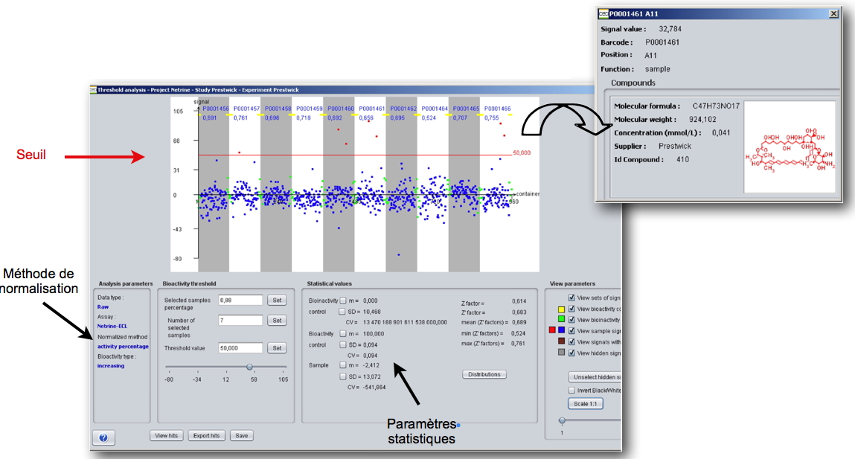Image resolution: width=855 pixels, height=459 pixels.
Task: Click the yellow bioactivity control color swatch
Action: tap(560, 309)
